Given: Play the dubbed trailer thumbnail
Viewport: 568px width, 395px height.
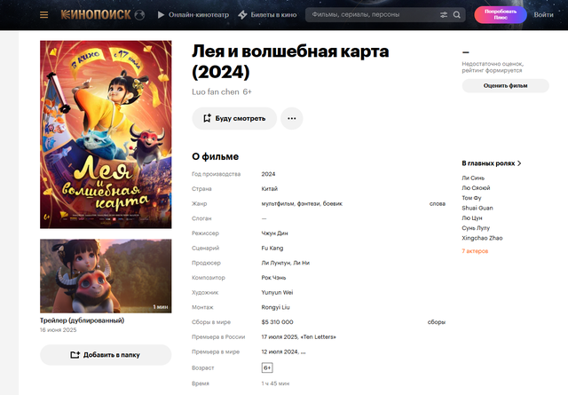Looking at the screenshot, I should 106,276.
